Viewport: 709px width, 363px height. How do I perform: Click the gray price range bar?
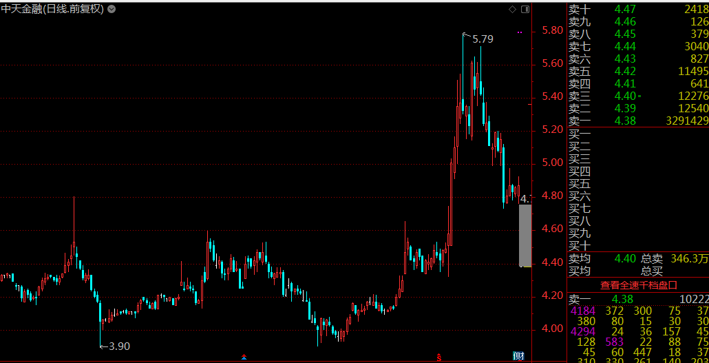pyautogui.click(x=525, y=235)
